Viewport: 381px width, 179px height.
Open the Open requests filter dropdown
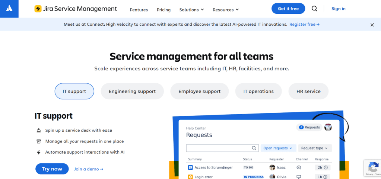click(x=278, y=148)
